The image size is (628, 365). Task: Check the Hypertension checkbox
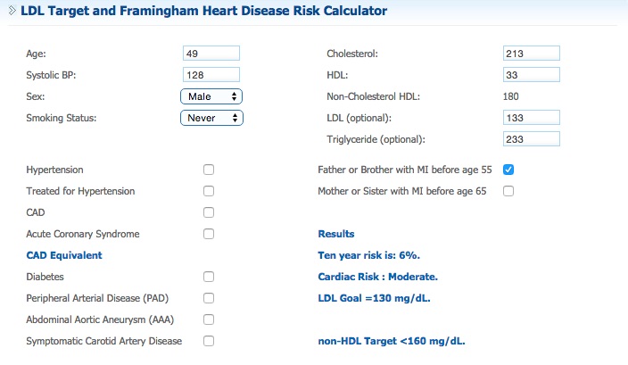(x=209, y=170)
